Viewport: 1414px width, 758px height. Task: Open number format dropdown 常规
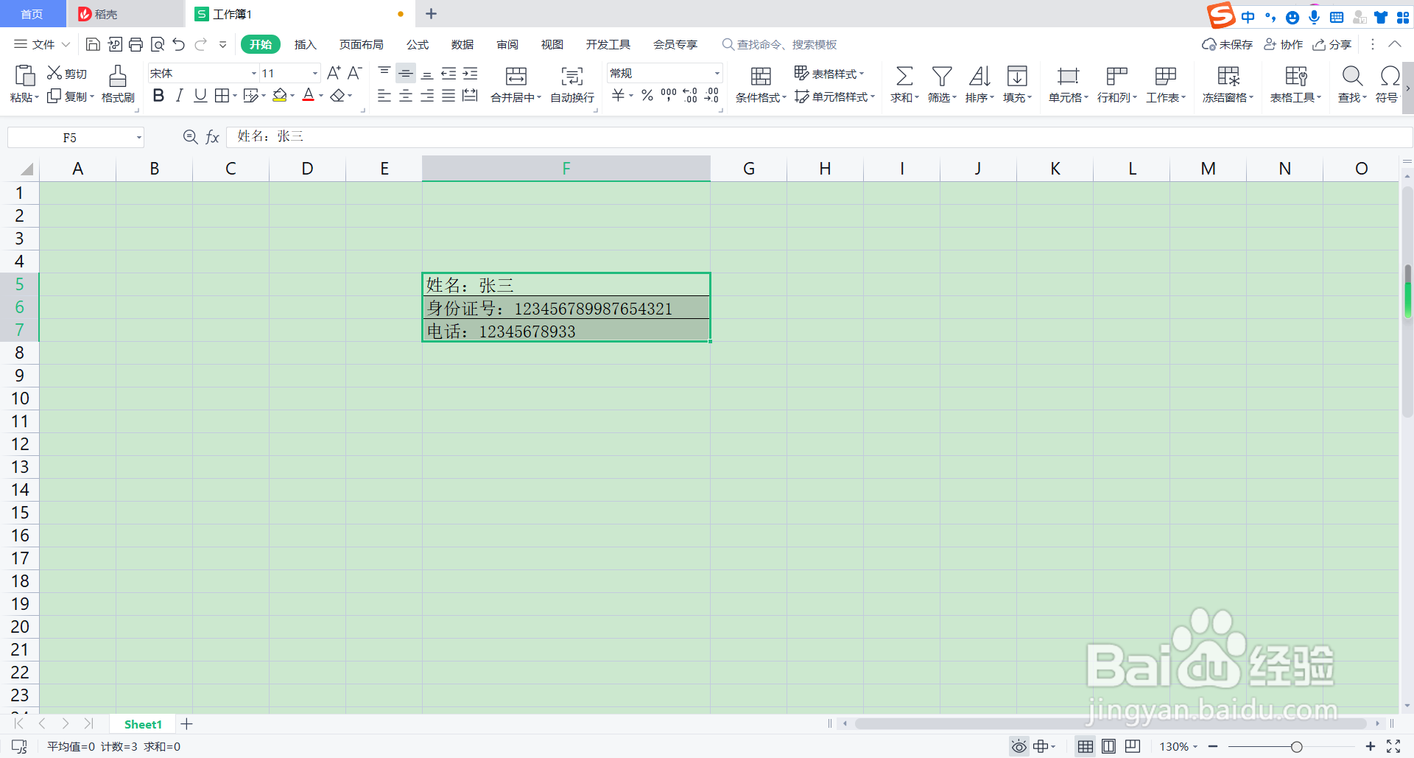pos(717,73)
